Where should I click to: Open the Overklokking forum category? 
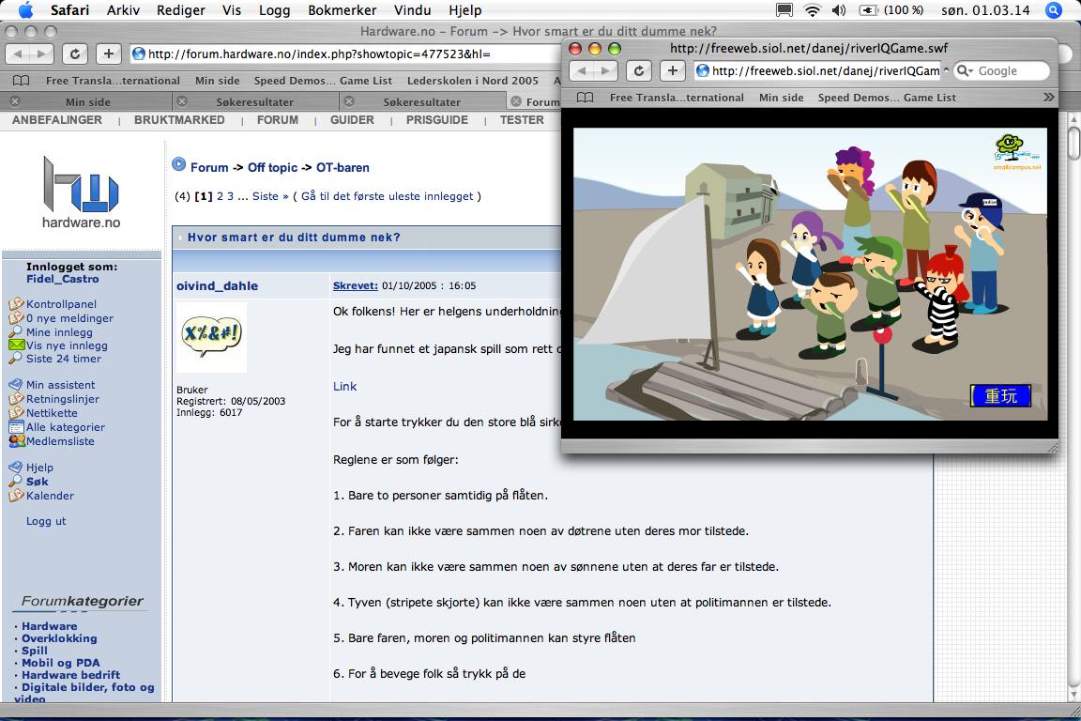pos(59,638)
